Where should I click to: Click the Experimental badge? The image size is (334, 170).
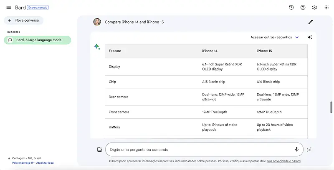38,7
